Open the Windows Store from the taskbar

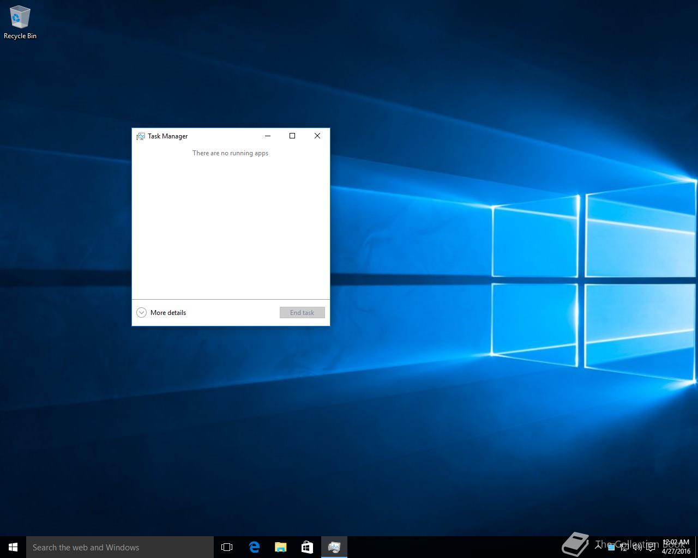pos(308,547)
